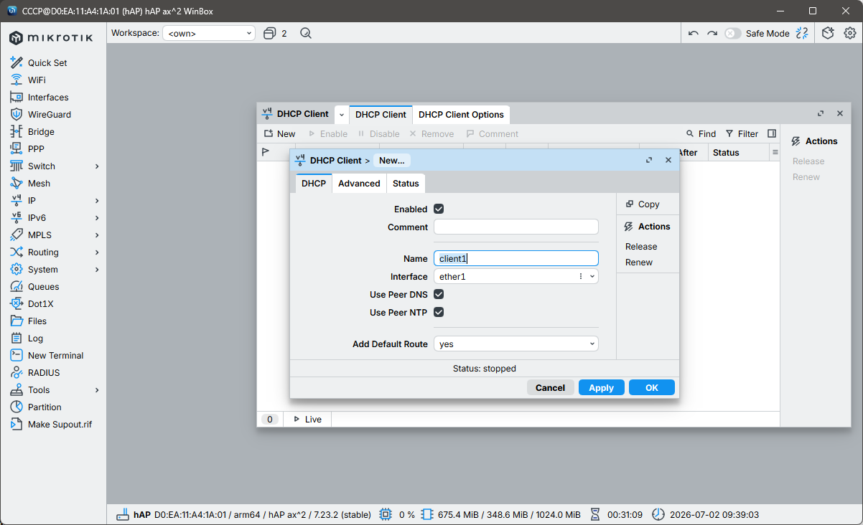863x525 pixels.
Task: Uncheck Use Peer DNS
Action: [x=439, y=294]
